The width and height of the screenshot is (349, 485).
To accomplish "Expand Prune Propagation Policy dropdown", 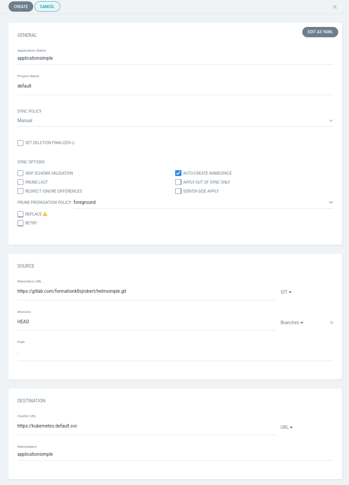I will [203, 203].
